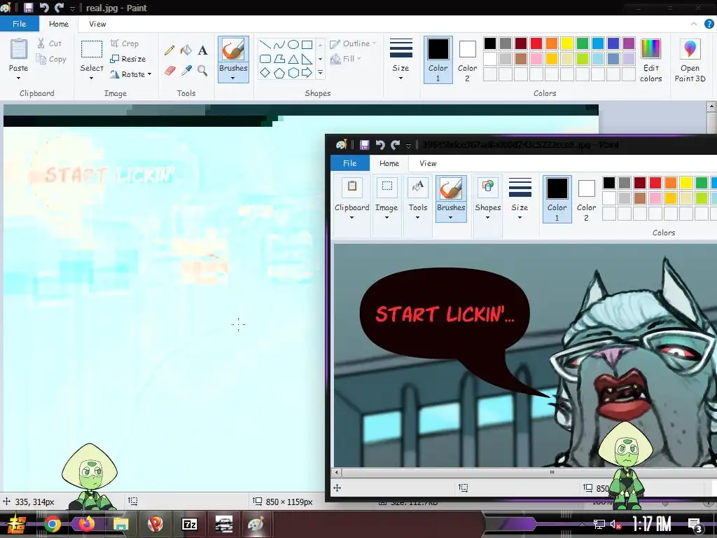
Task: Expand the Shapes gallery more arrow
Action: coord(320,73)
